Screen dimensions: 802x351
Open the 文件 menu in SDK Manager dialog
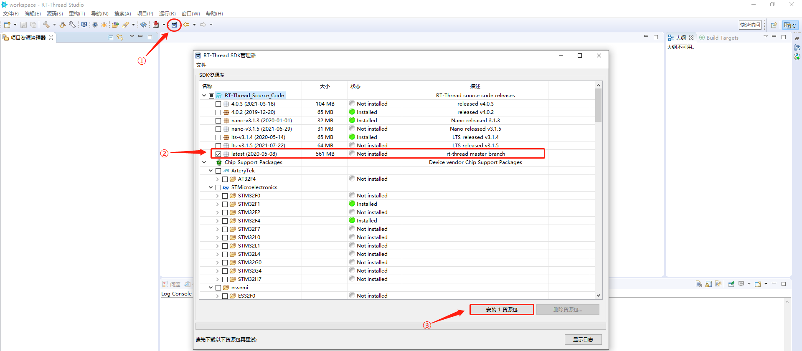point(201,65)
